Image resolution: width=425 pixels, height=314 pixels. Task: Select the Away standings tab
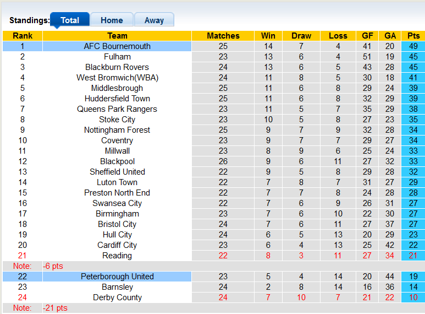pyautogui.click(x=154, y=20)
